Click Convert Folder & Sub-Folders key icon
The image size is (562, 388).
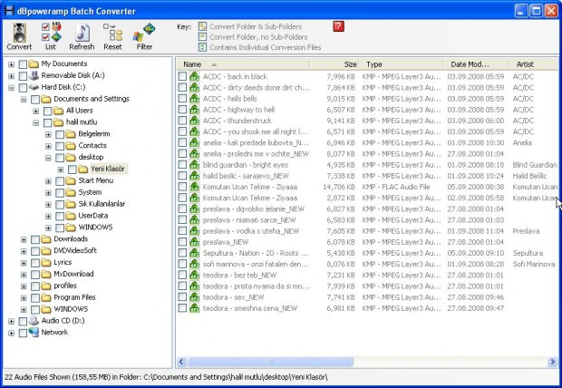202,26
